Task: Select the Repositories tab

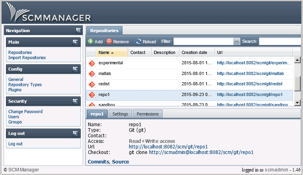Action: tap(104, 31)
